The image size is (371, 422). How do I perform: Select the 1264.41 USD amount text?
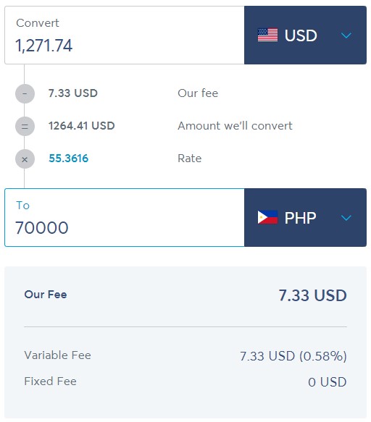coord(82,126)
